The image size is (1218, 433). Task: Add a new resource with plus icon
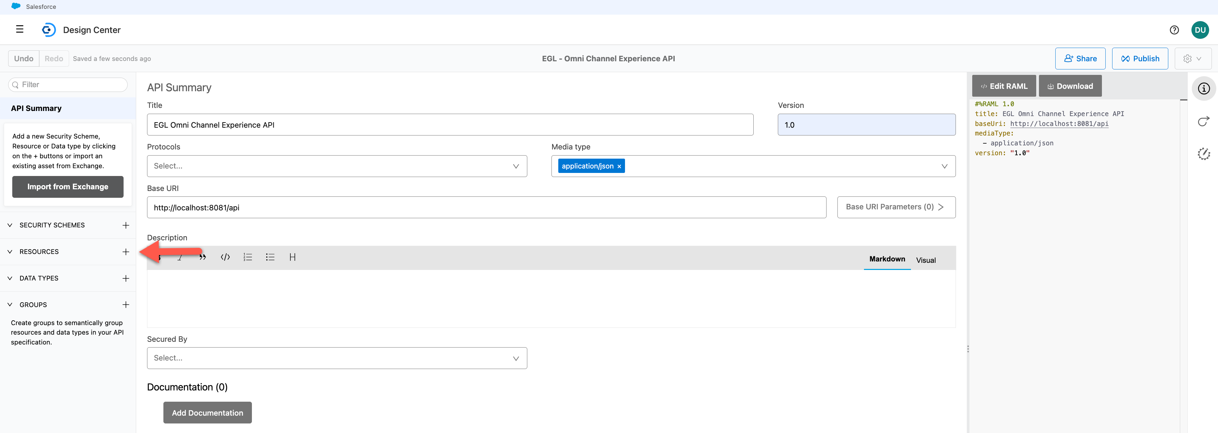coord(126,252)
